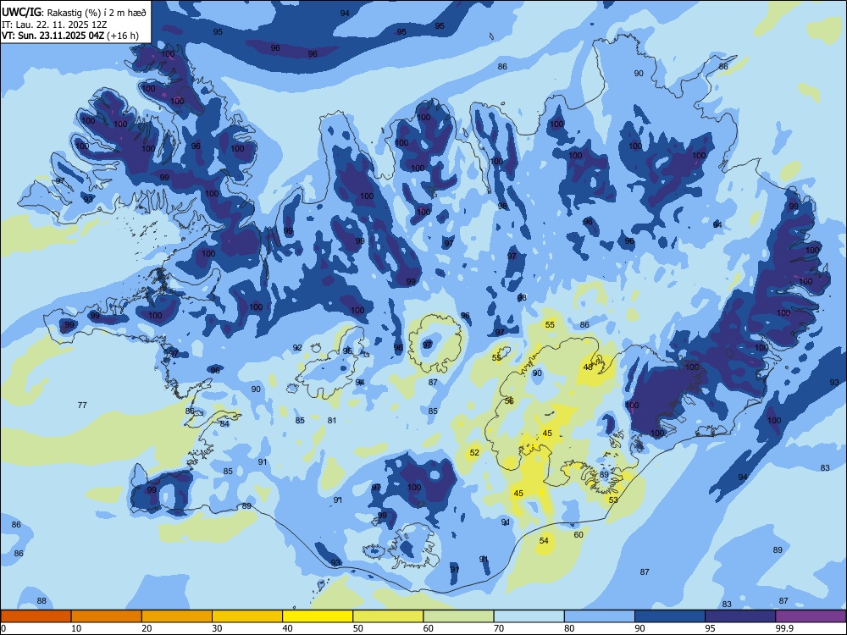Click the legend tick label '30'
The width and height of the screenshot is (847, 635).
click(x=217, y=628)
